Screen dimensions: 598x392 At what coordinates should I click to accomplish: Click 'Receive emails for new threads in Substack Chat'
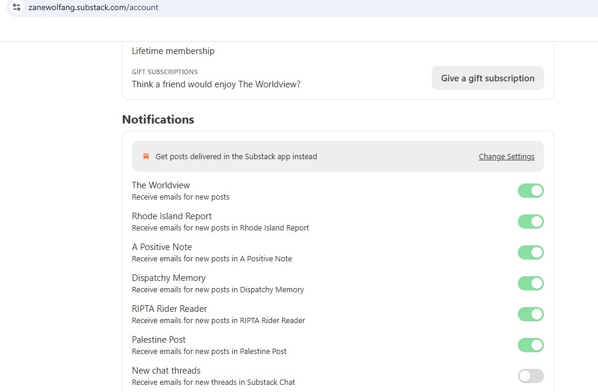click(214, 382)
